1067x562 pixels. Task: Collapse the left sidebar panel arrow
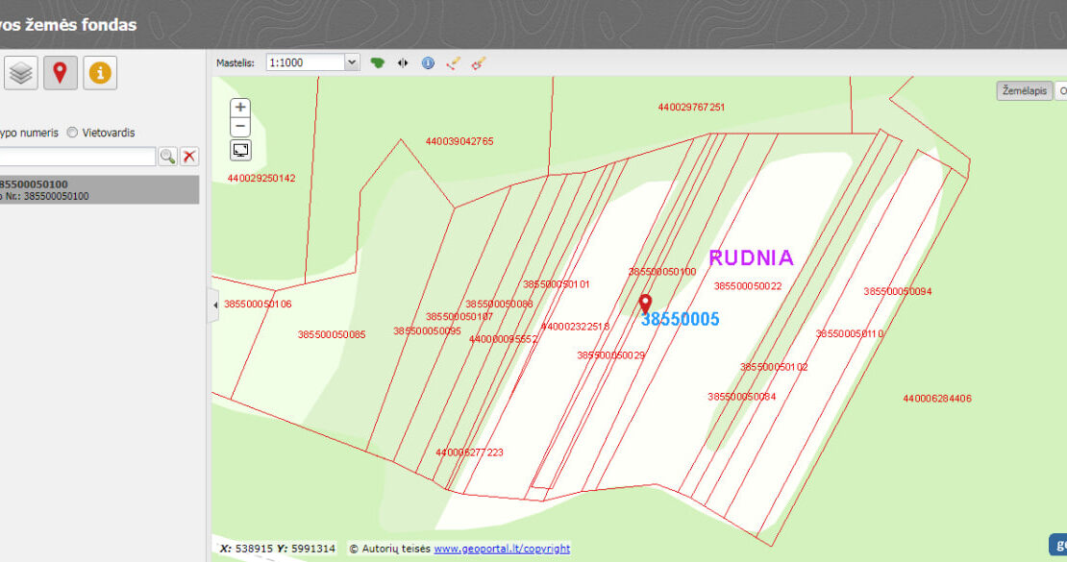click(x=214, y=305)
